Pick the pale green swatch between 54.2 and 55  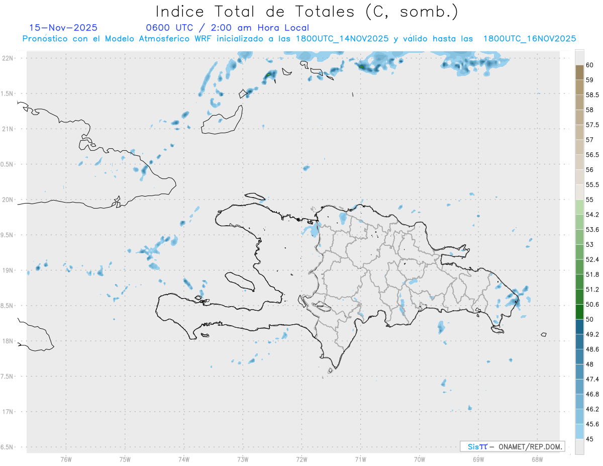(x=579, y=207)
